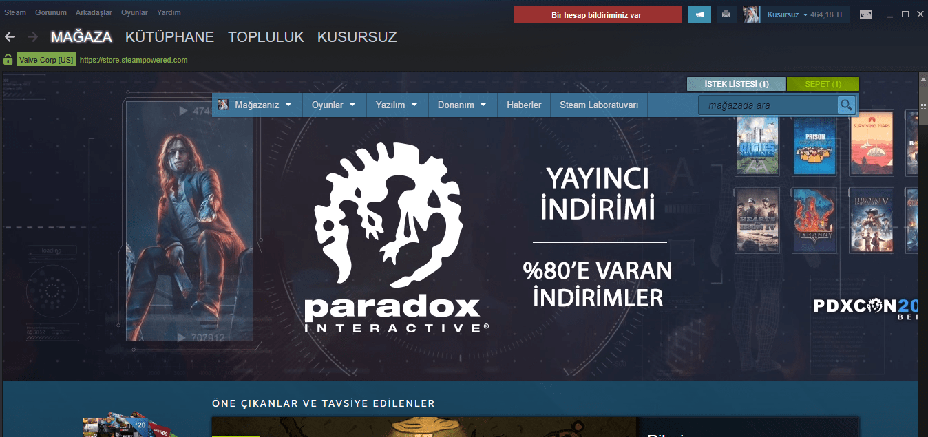Click the red account notification banner
928x437 pixels.
pyautogui.click(x=598, y=14)
